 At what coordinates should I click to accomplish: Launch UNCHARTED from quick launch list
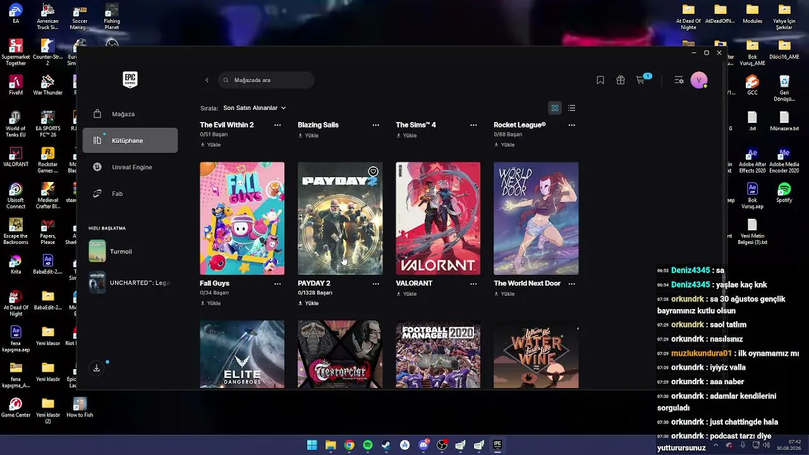tap(130, 283)
